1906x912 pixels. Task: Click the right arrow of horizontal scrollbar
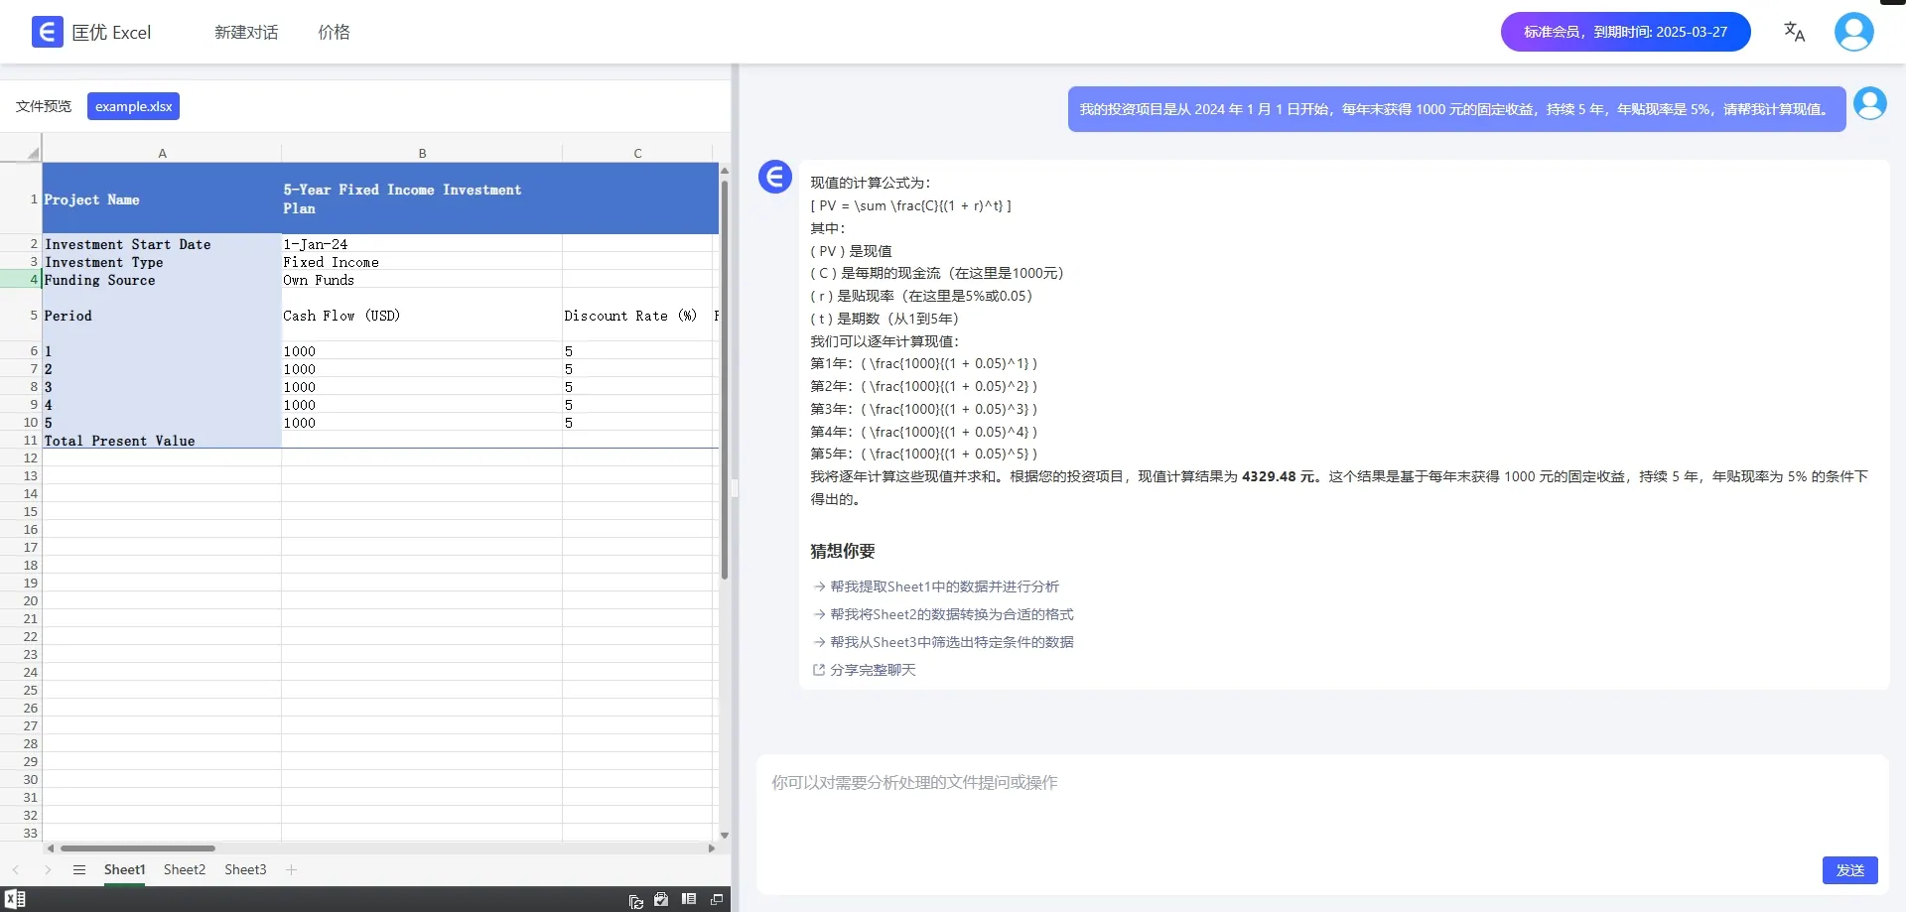711,848
